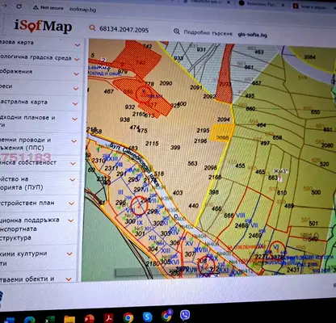The image size is (336, 323).
Task: Expand the Кадастрална карта layer group
Action: (x=76, y=103)
